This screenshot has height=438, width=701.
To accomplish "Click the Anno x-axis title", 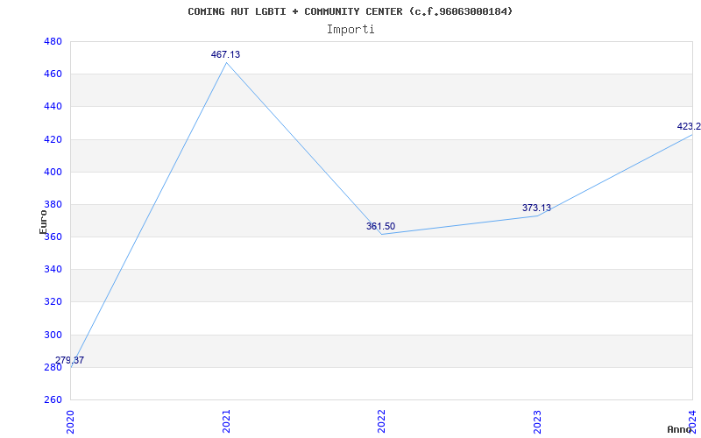I will [x=679, y=429].
